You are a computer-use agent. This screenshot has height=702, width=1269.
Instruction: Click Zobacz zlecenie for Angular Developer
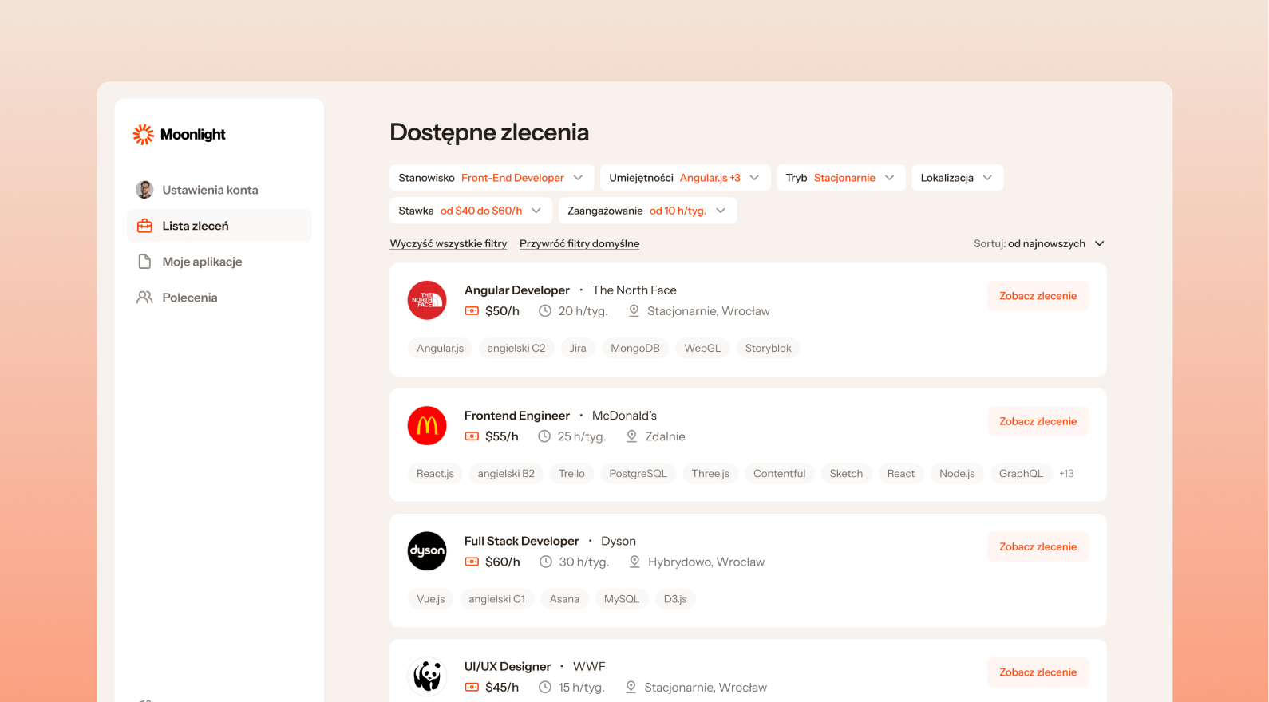click(1038, 296)
